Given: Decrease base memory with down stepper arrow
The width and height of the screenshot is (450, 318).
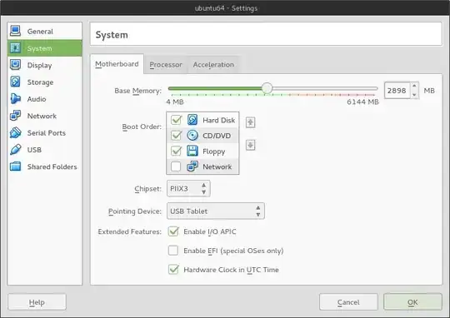Looking at the screenshot, I should (414, 95).
